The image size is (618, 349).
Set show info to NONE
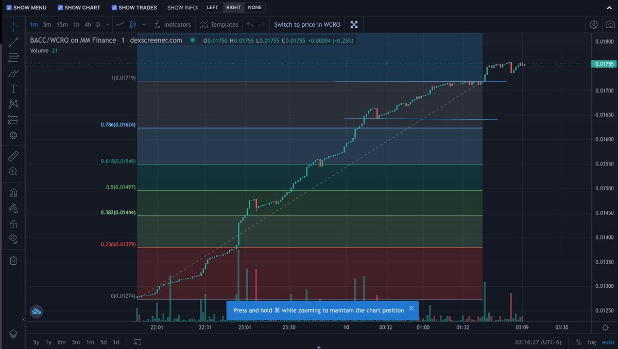(255, 8)
